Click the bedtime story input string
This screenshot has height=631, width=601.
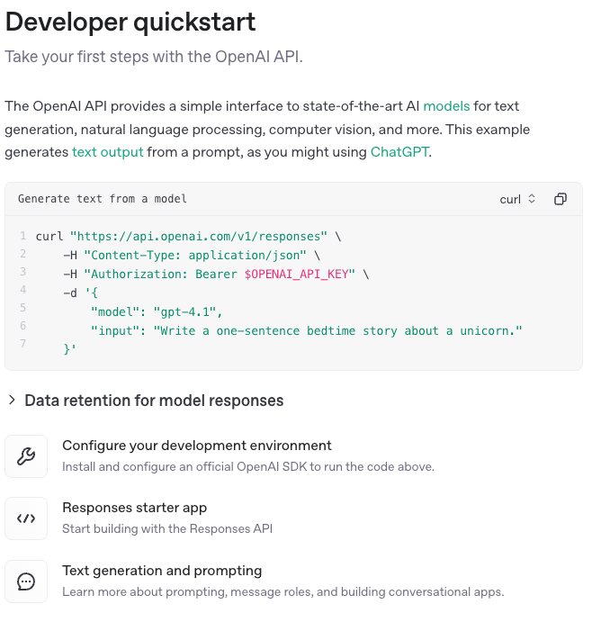click(x=338, y=330)
